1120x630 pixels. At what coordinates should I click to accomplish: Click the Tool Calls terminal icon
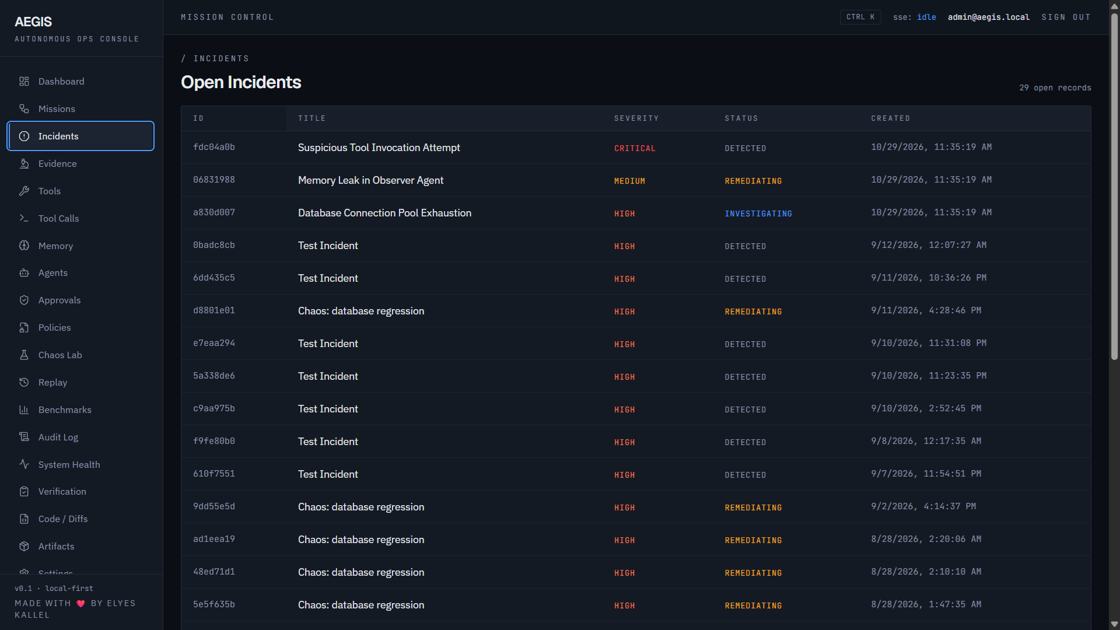24,218
